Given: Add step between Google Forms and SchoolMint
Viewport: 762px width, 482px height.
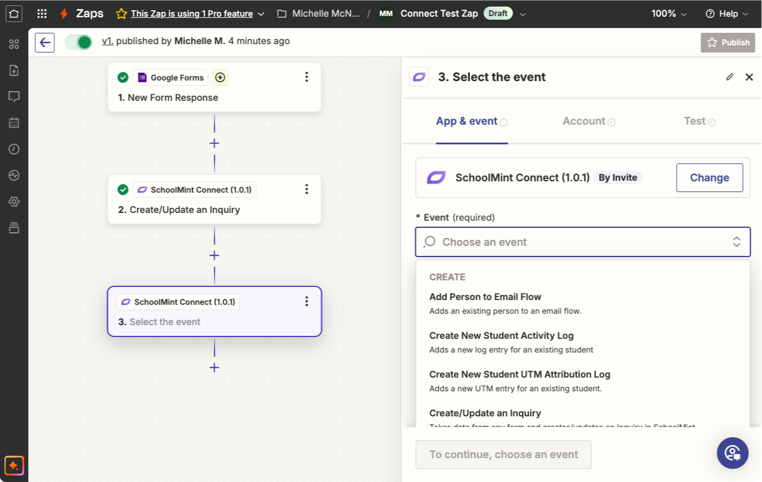Looking at the screenshot, I should [214, 143].
